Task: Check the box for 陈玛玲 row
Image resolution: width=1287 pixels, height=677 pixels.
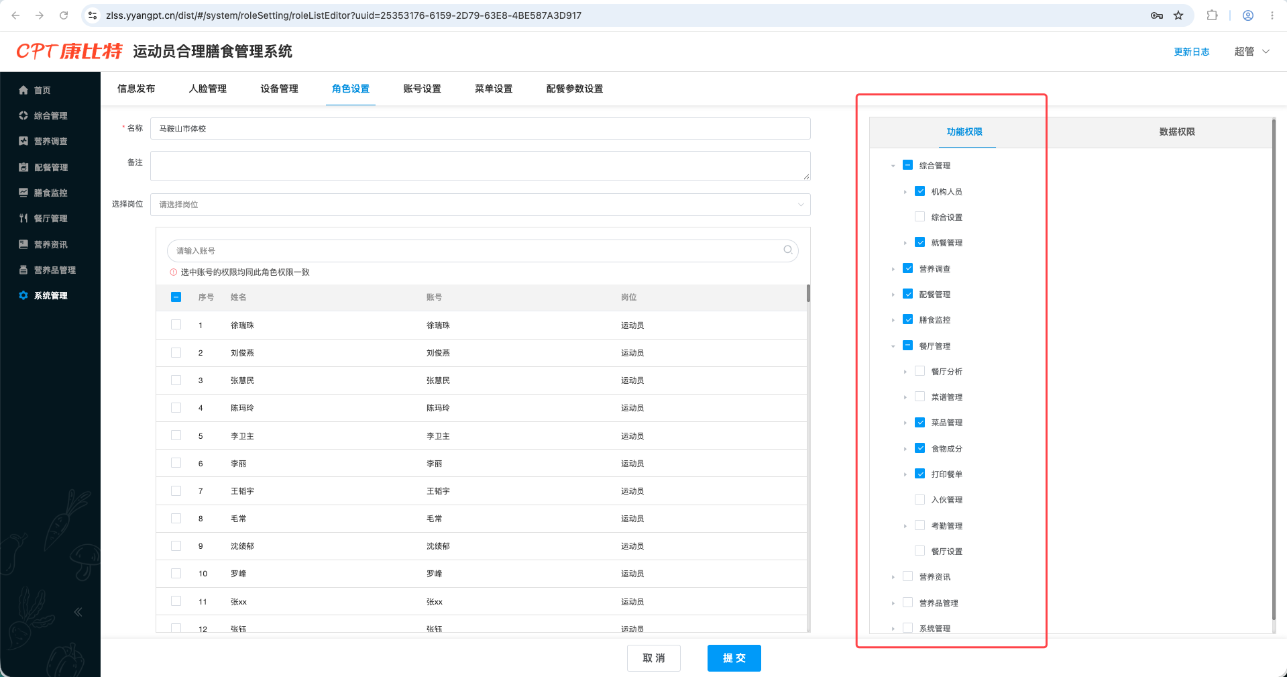Action: tap(176, 407)
